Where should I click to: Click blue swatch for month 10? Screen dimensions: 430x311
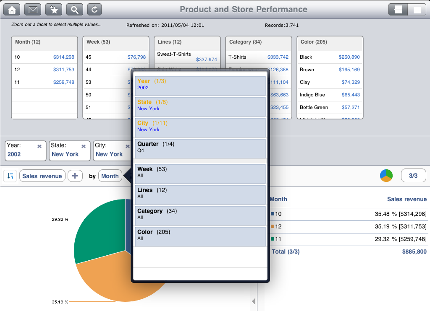coord(273,214)
